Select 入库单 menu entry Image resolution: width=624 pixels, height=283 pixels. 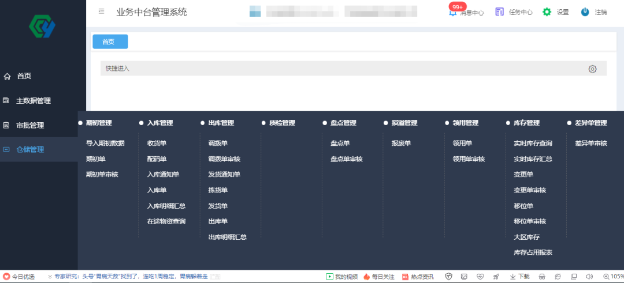point(157,190)
